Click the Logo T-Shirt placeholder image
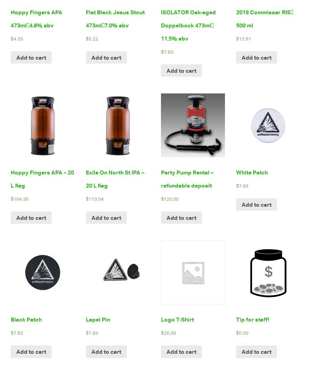This screenshot has width=312, height=380. (193, 272)
